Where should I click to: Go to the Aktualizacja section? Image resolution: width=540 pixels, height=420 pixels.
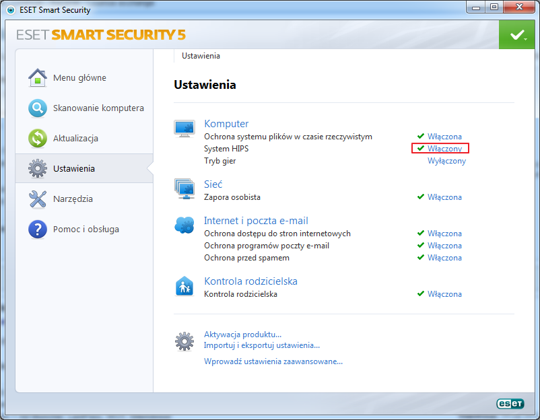76,139
